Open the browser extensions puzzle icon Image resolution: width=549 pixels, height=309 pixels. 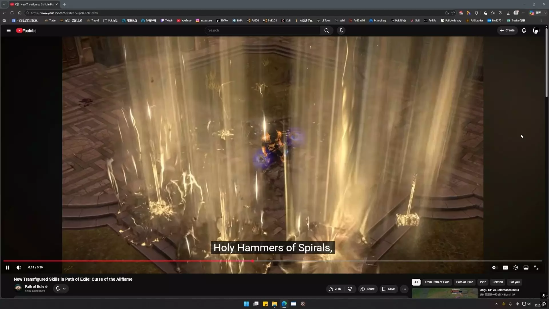[476, 13]
